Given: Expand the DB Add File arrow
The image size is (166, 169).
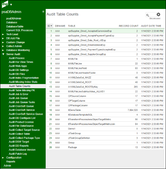Looking at the screenshot, I should (x=3, y=38).
